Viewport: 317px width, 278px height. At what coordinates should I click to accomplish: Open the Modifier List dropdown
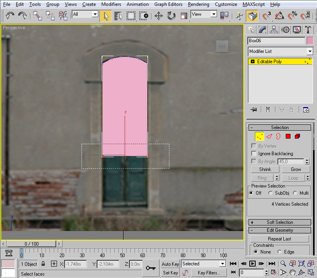(309, 51)
